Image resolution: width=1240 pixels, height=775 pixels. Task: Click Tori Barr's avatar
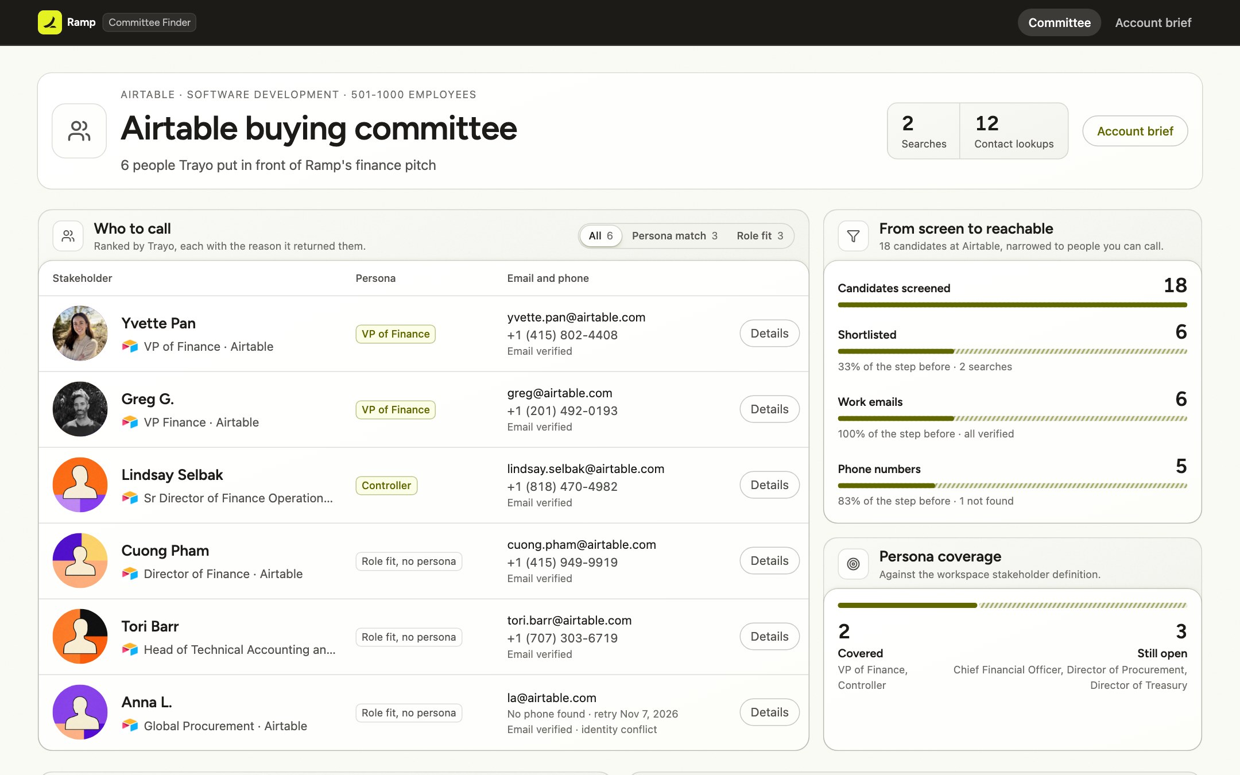(x=80, y=636)
